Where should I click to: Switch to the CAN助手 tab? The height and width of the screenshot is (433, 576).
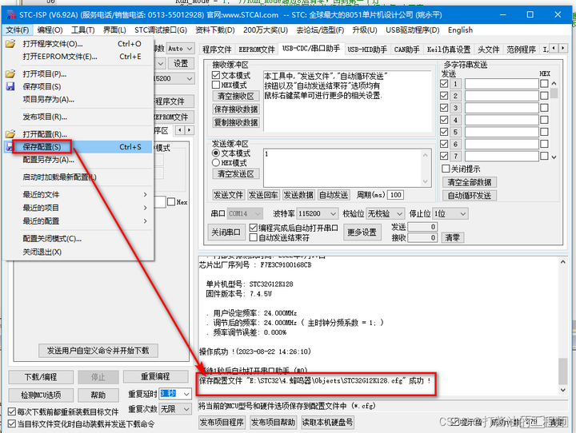tap(406, 50)
